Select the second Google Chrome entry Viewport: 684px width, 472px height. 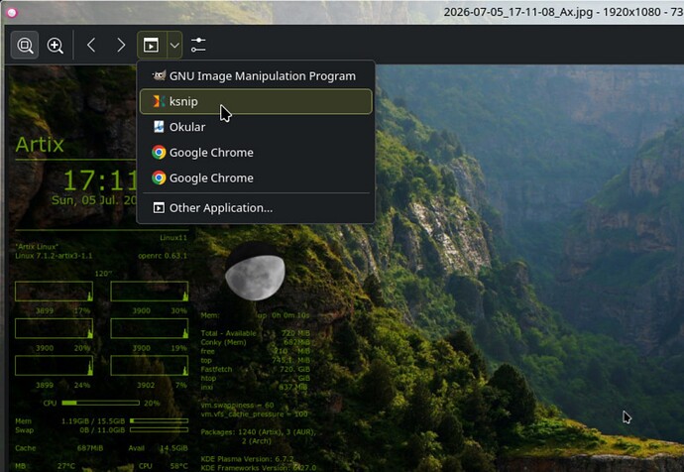tap(256, 177)
